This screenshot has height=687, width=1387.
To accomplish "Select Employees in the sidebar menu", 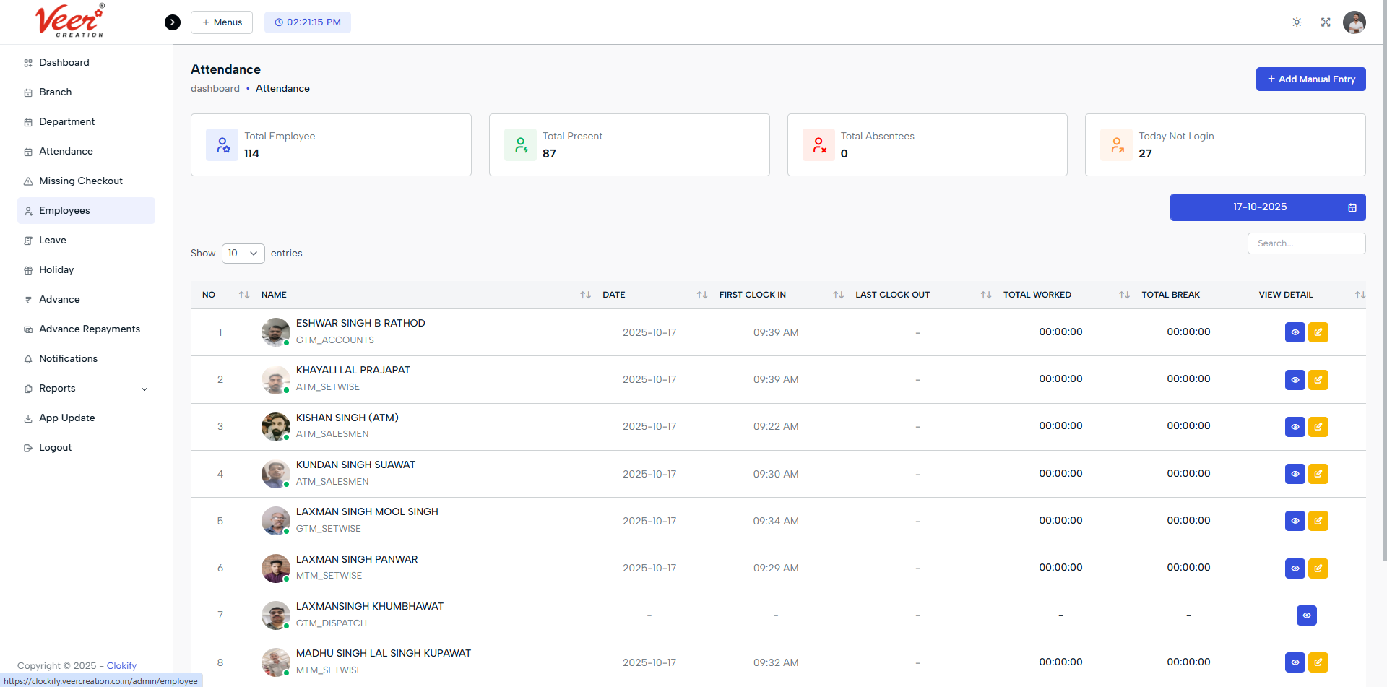I will pos(65,210).
